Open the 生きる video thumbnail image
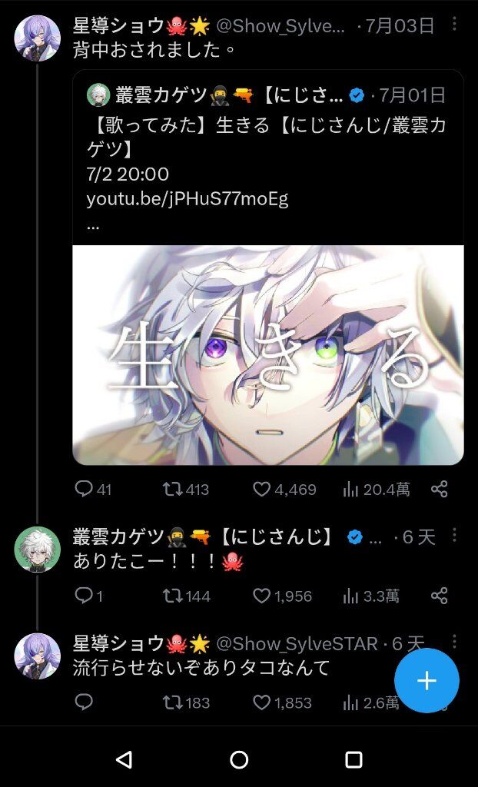This screenshot has width=478, height=787. click(268, 355)
